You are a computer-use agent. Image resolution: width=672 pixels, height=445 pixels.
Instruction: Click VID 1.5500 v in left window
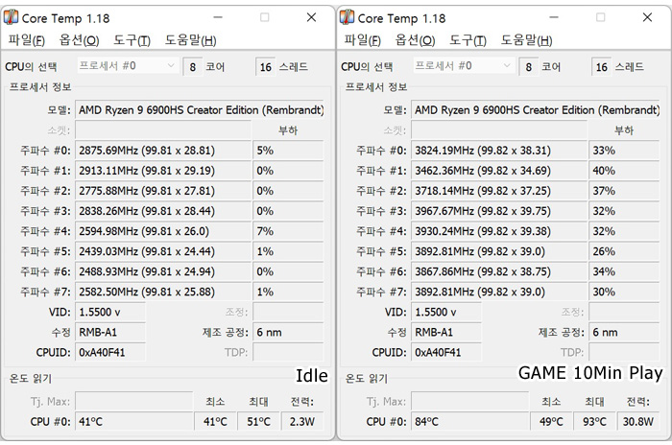[x=110, y=312]
